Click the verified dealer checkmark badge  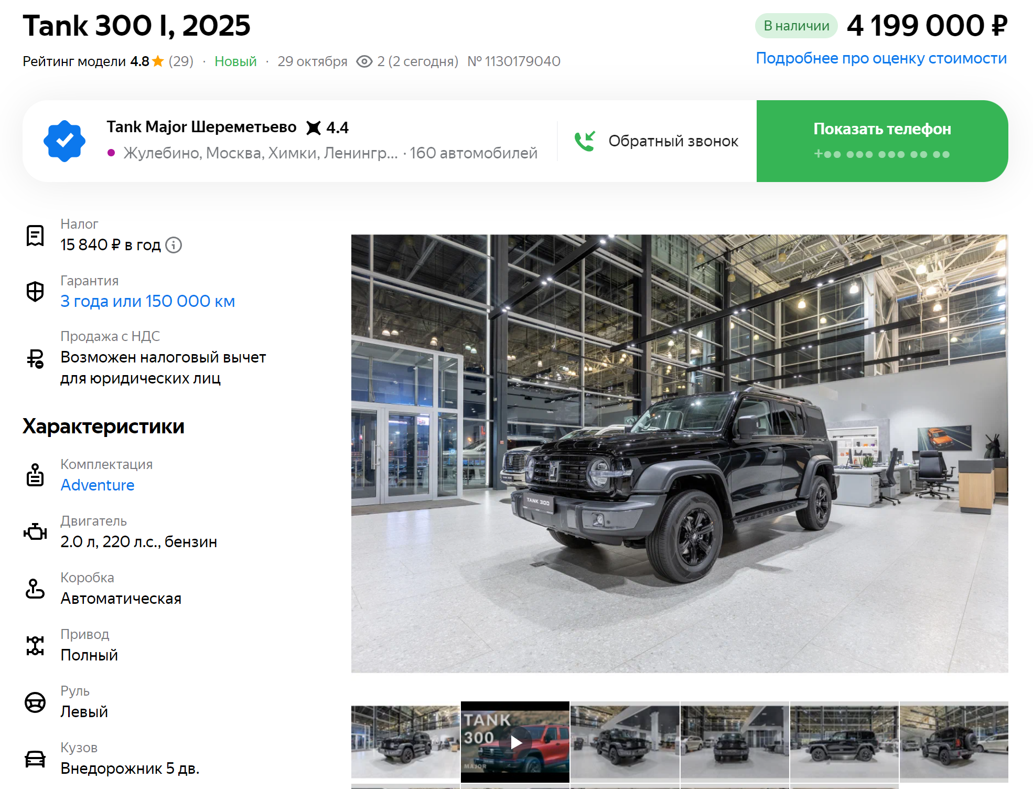point(64,141)
